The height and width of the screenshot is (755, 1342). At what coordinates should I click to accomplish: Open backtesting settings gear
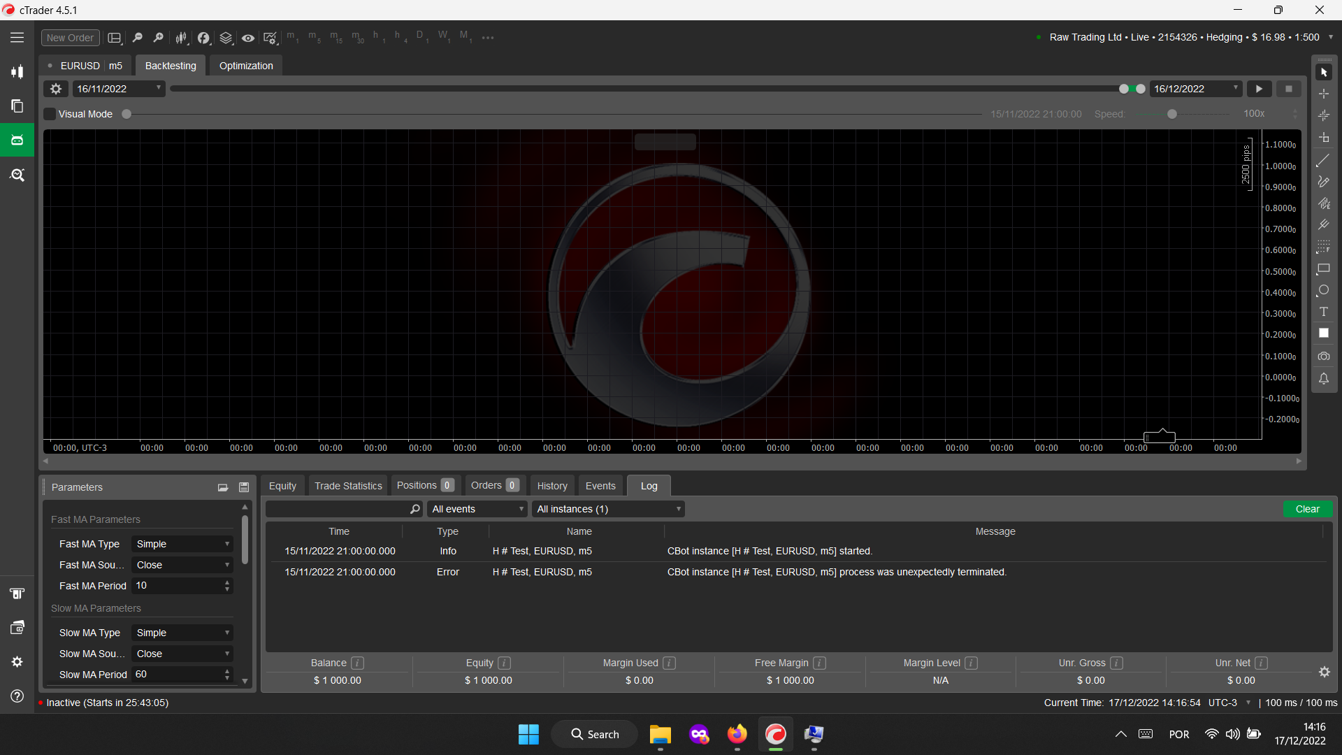pyautogui.click(x=56, y=89)
